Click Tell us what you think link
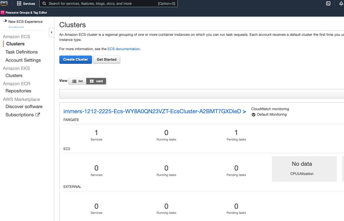This screenshot has height=221, width=344. [16, 27]
